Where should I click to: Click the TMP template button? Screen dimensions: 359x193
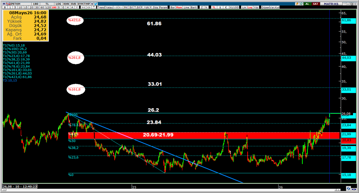[87, 4]
